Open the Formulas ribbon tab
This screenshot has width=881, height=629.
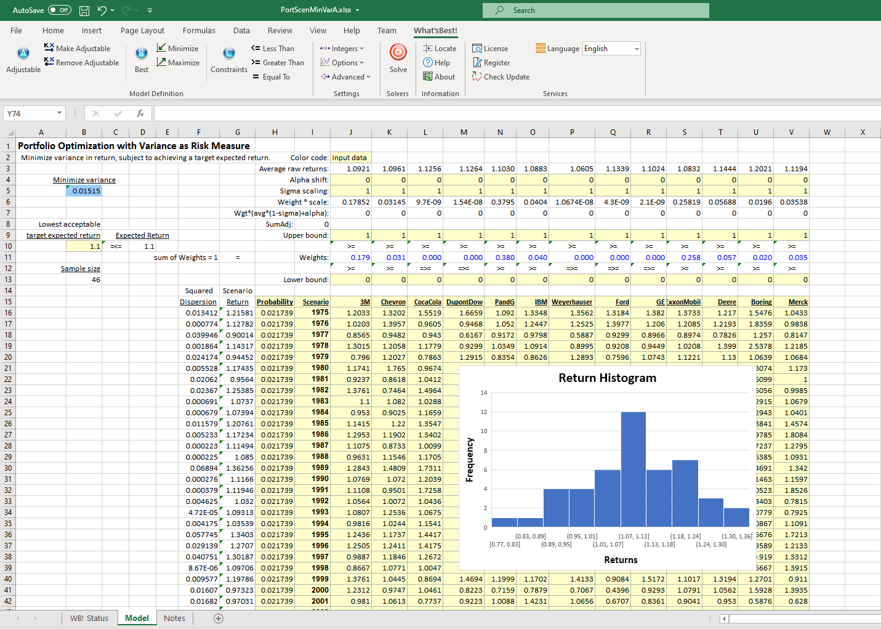point(199,30)
